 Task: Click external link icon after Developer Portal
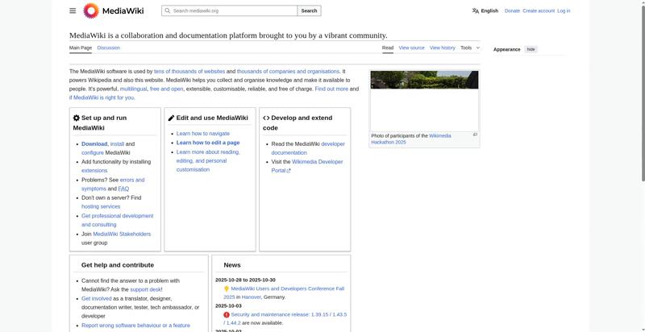point(289,171)
